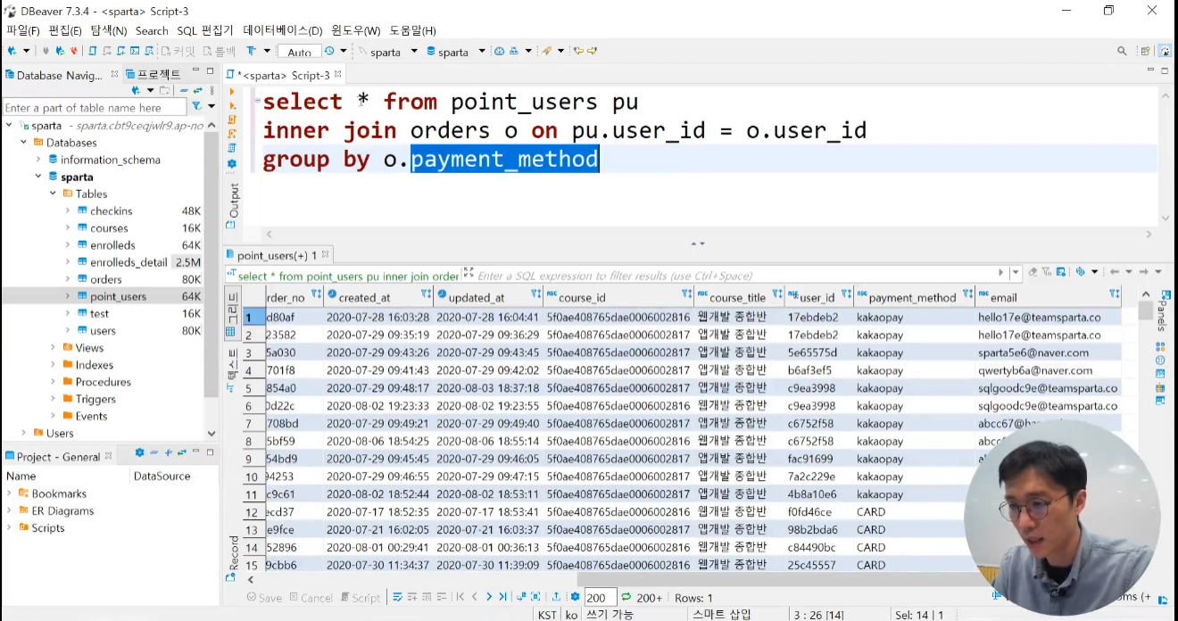Click the Project panel link arrows icon
The image size is (1178, 621).
pos(181,452)
